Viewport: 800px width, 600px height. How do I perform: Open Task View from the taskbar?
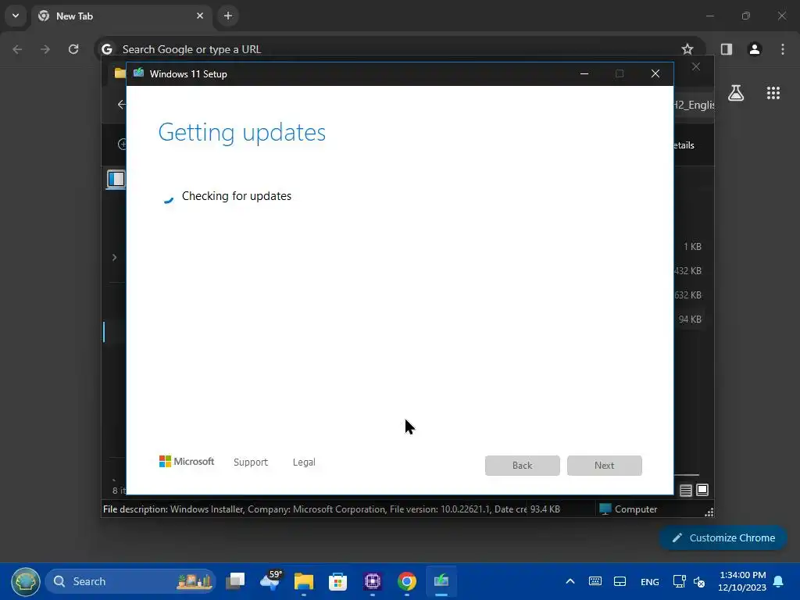[x=235, y=581]
